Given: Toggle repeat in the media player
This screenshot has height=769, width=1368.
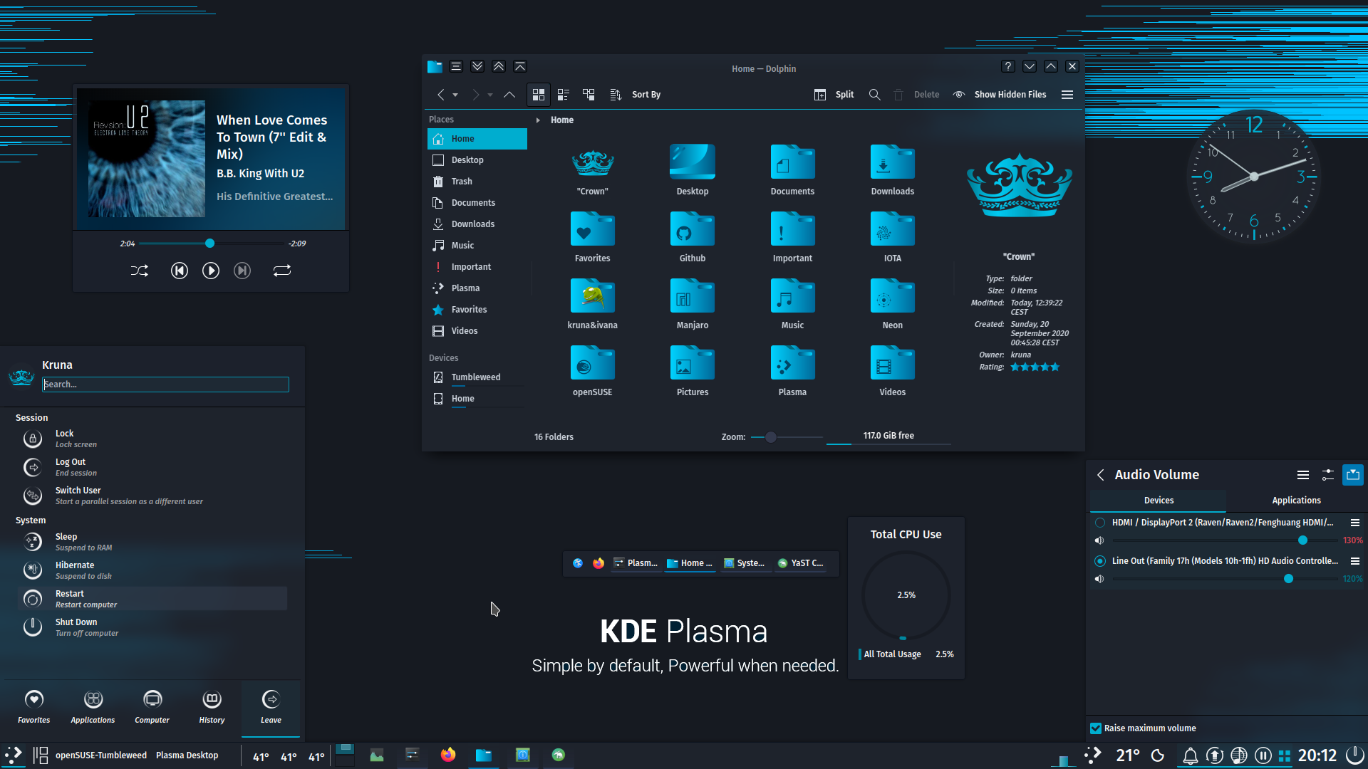Looking at the screenshot, I should point(282,271).
